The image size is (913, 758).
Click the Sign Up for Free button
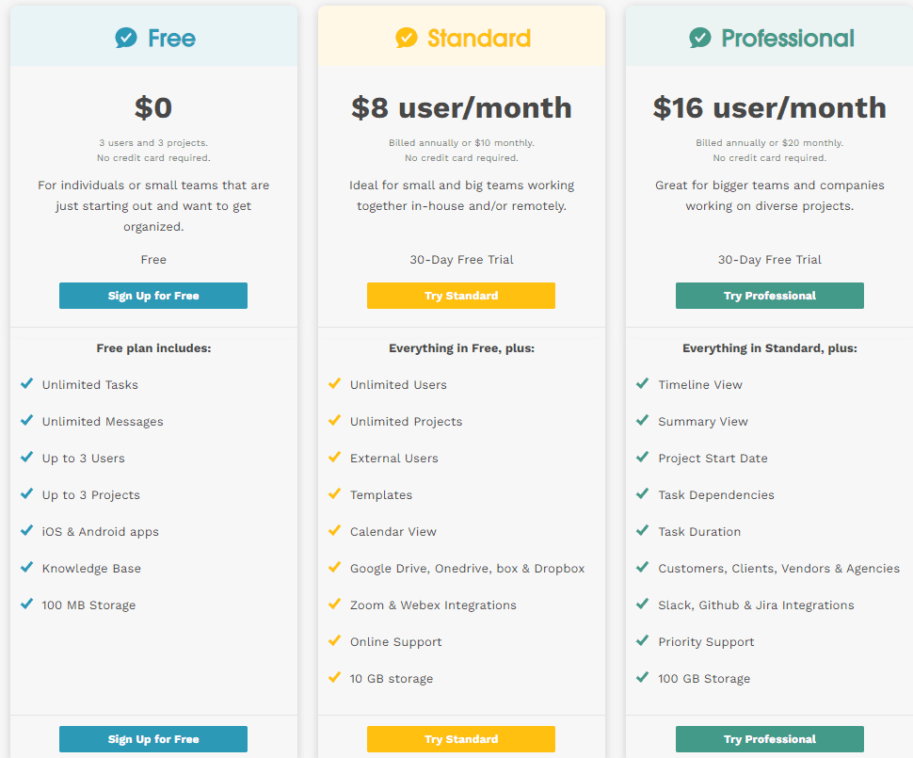click(153, 295)
